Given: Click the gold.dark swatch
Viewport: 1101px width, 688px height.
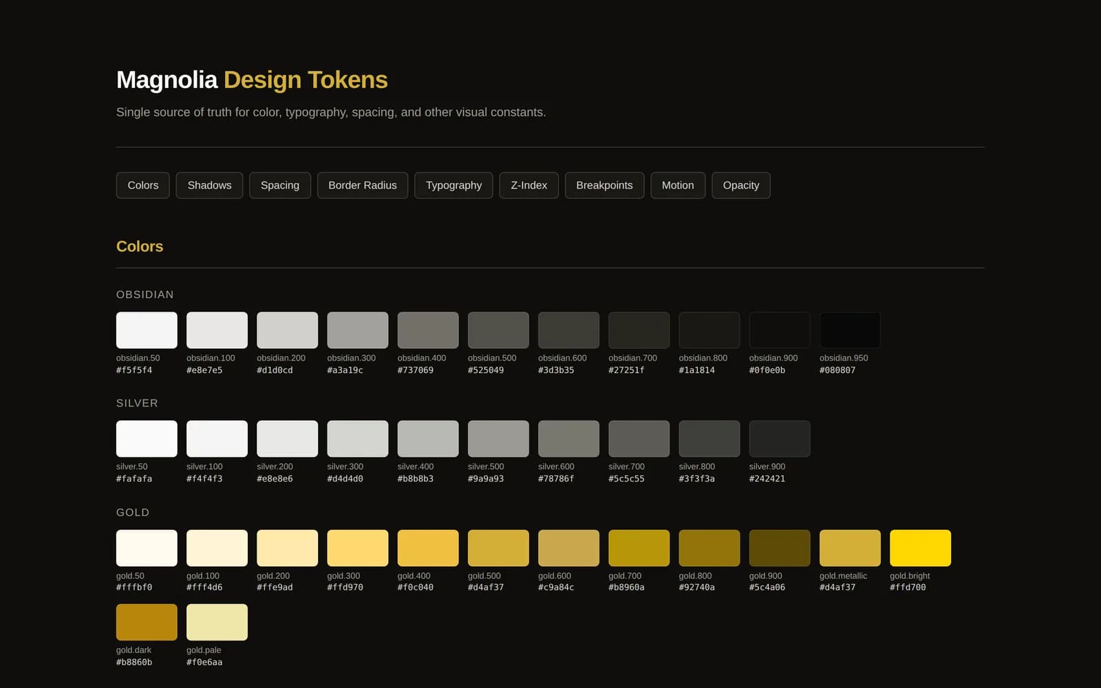Looking at the screenshot, I should coord(147,623).
